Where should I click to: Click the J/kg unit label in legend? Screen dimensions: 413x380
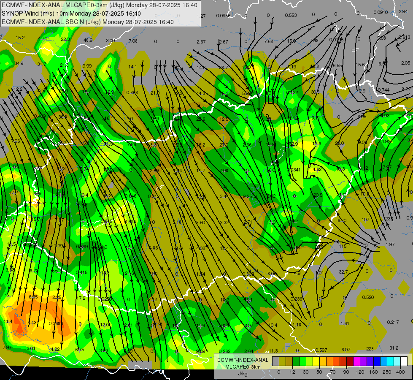[243, 374]
